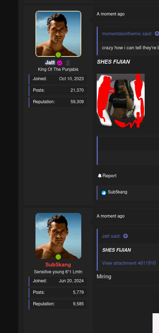Open the Jatt username link
Viewport: 159px width, 333px height.
50,63
